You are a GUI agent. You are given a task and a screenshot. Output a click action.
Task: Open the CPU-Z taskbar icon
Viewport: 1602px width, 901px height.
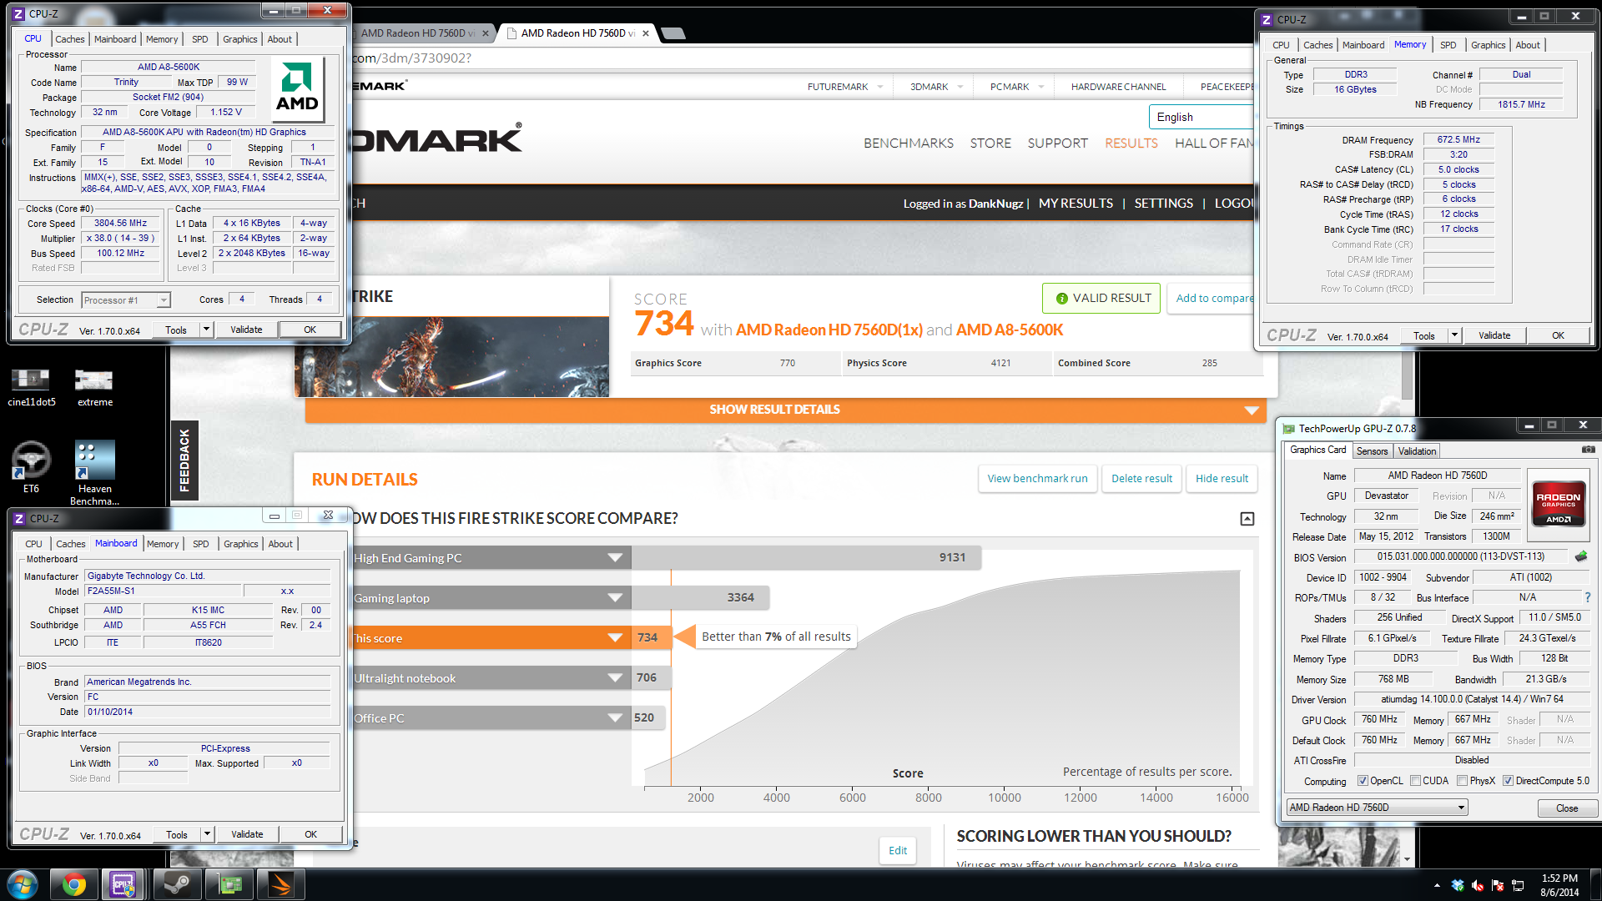coord(123,884)
